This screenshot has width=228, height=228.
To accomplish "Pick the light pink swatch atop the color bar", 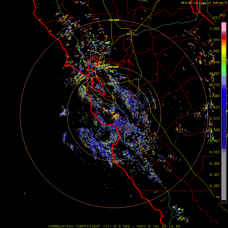I will point(224,27).
